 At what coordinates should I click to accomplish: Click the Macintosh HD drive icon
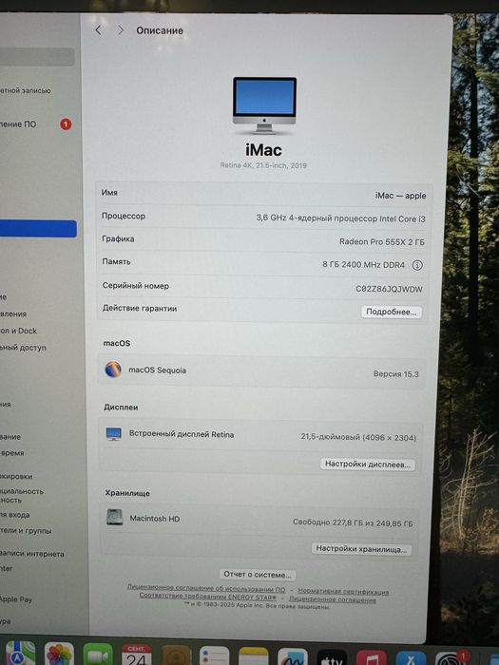point(115,517)
